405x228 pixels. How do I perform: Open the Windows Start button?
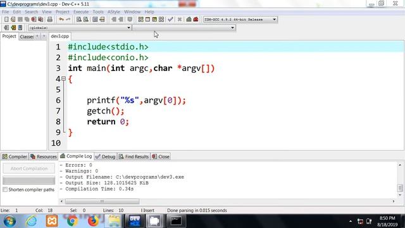[10, 221]
